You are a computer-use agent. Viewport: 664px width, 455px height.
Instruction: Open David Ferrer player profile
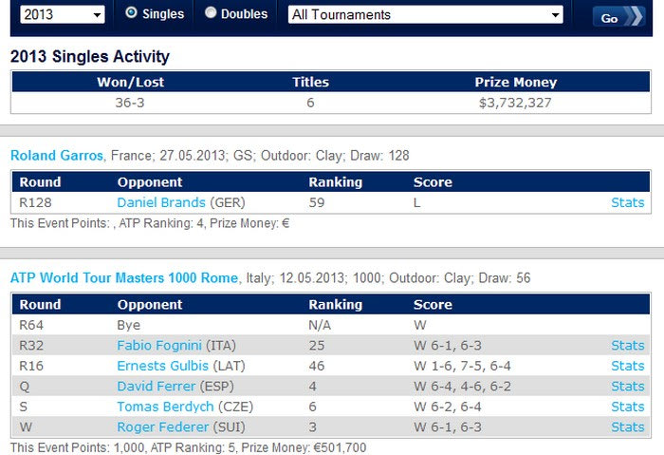coord(157,387)
